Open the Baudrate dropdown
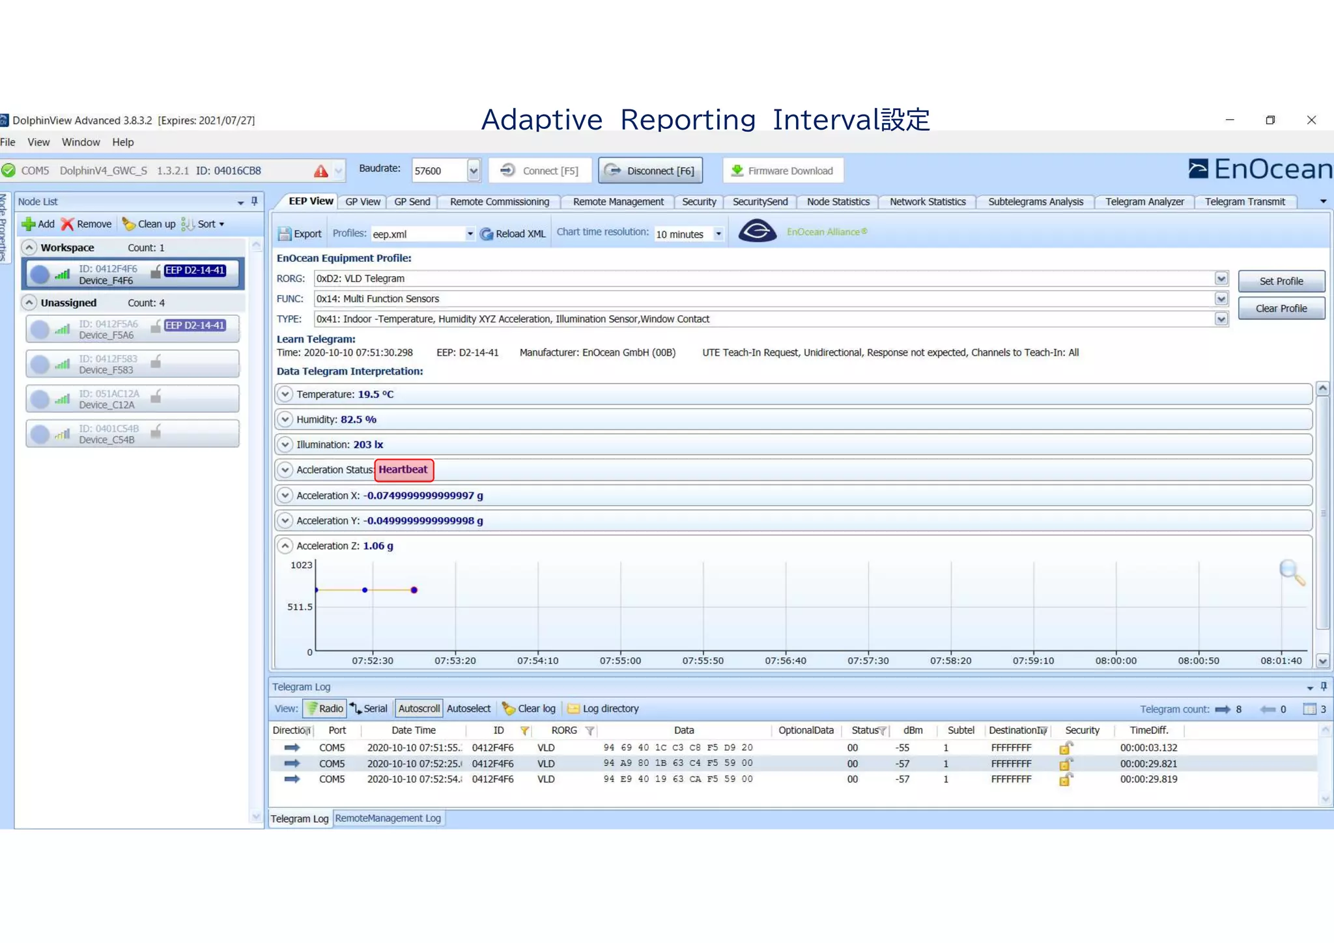 point(474,171)
